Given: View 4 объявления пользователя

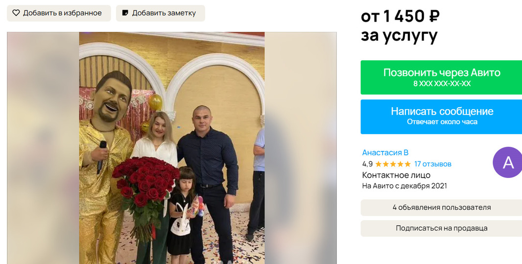Looking at the screenshot, I should (441, 207).
